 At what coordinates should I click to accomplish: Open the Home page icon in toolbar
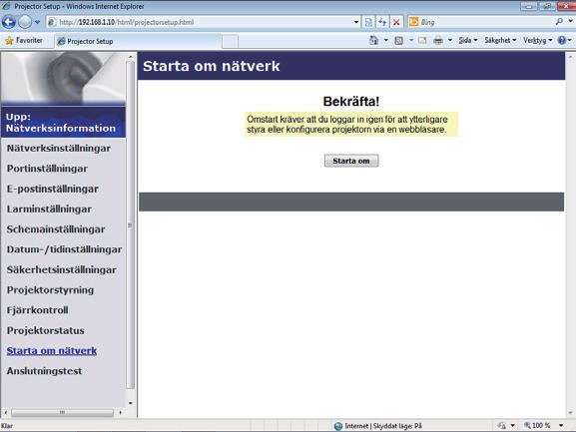click(373, 40)
